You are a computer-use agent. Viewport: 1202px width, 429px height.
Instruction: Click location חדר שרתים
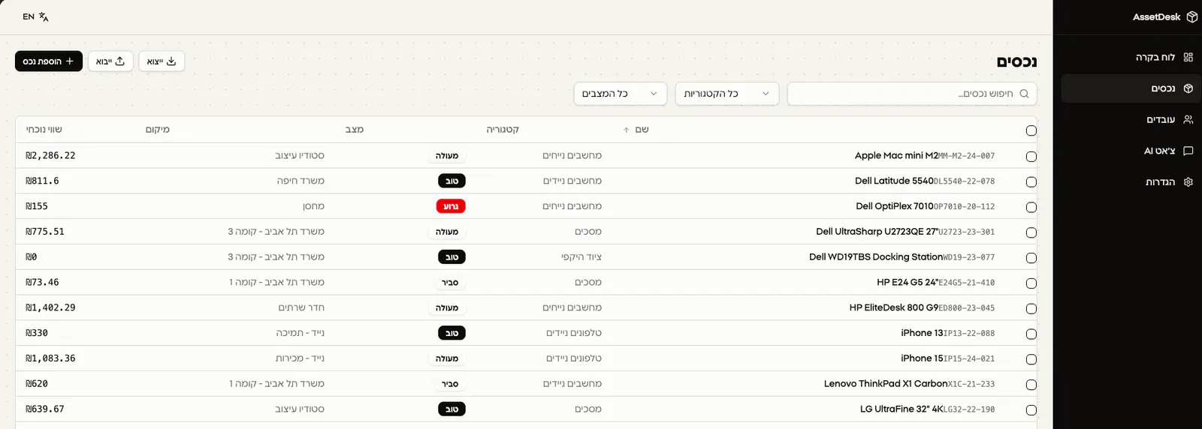[x=301, y=307]
